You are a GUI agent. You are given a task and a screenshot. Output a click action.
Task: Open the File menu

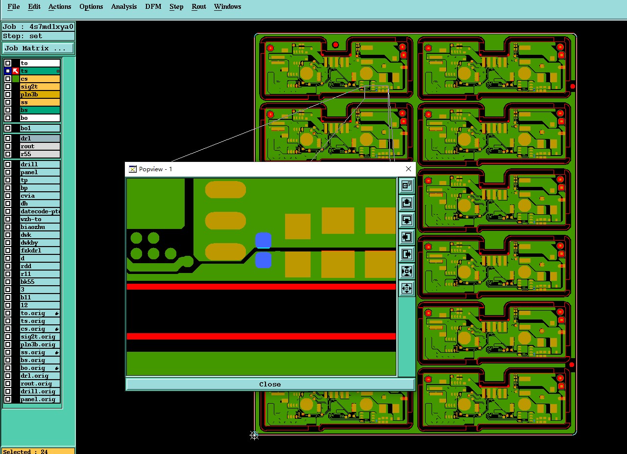point(14,6)
